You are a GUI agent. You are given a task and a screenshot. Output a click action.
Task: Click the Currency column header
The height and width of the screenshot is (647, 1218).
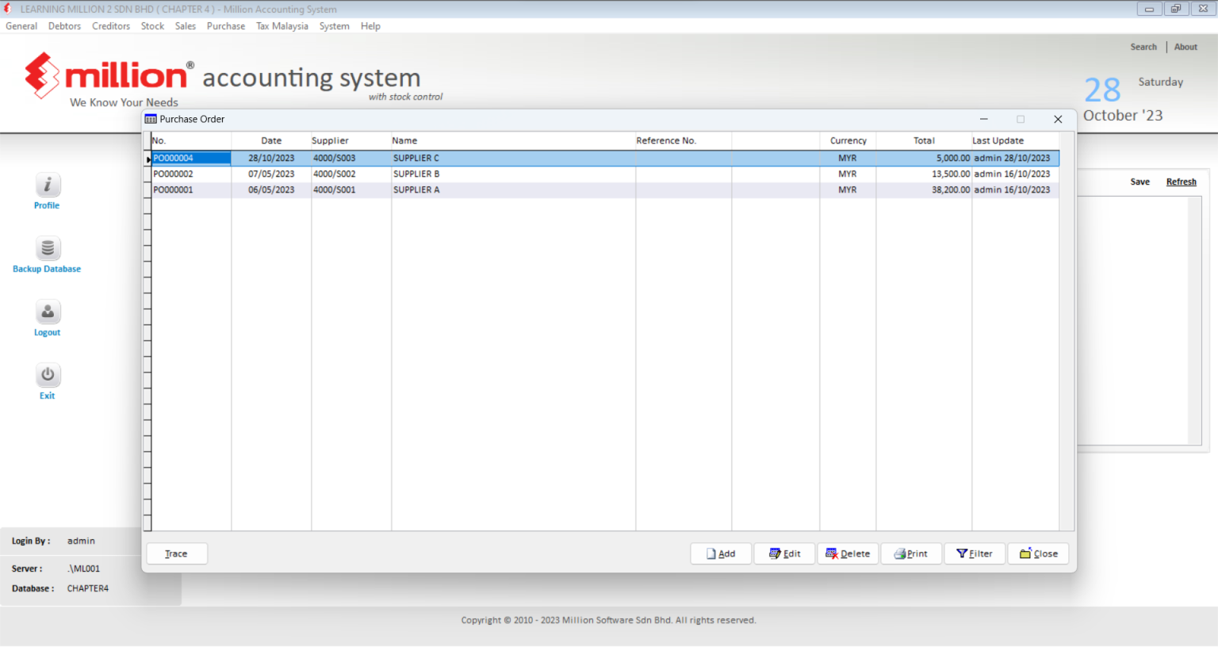tap(848, 140)
